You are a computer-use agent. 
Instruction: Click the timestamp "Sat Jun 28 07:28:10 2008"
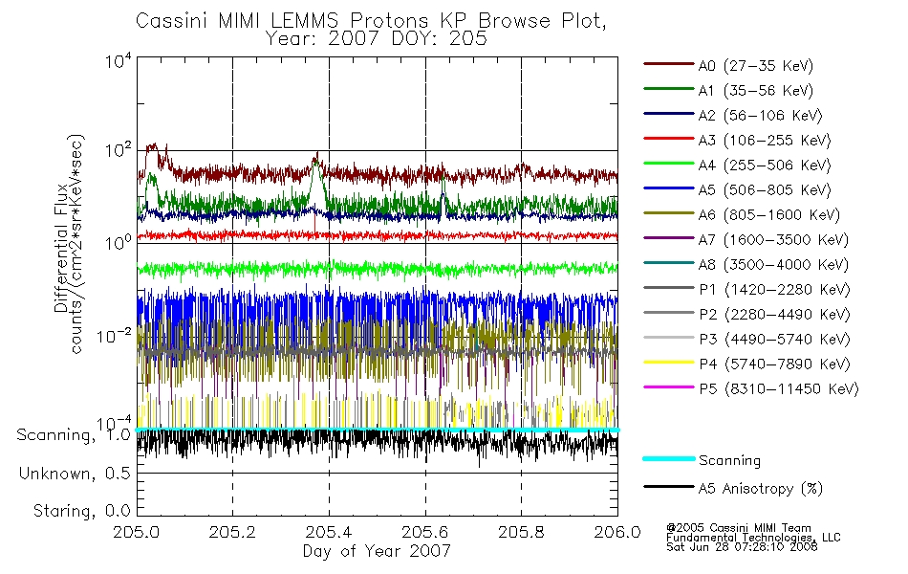pos(742,547)
